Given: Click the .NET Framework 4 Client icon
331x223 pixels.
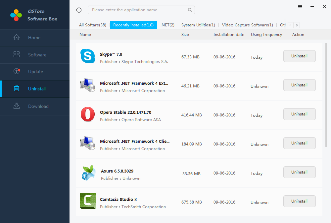Looking at the screenshot, I should (x=88, y=143).
